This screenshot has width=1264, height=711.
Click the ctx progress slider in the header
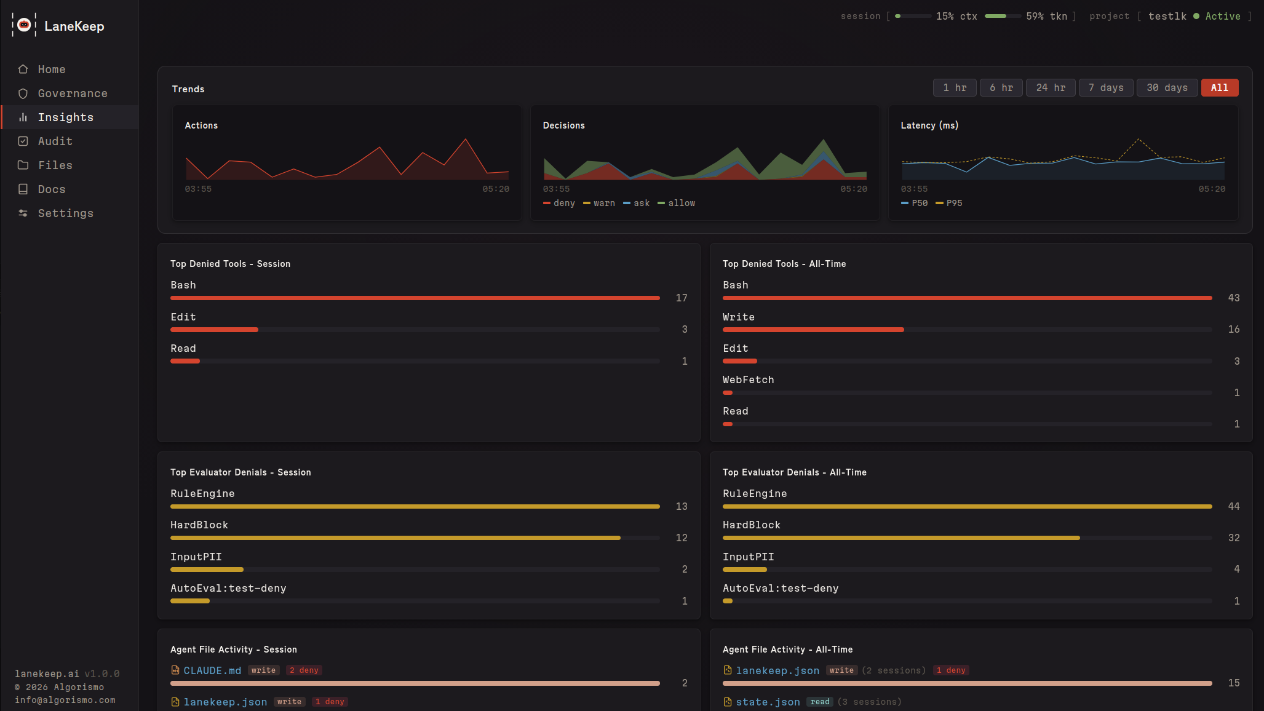(x=913, y=16)
